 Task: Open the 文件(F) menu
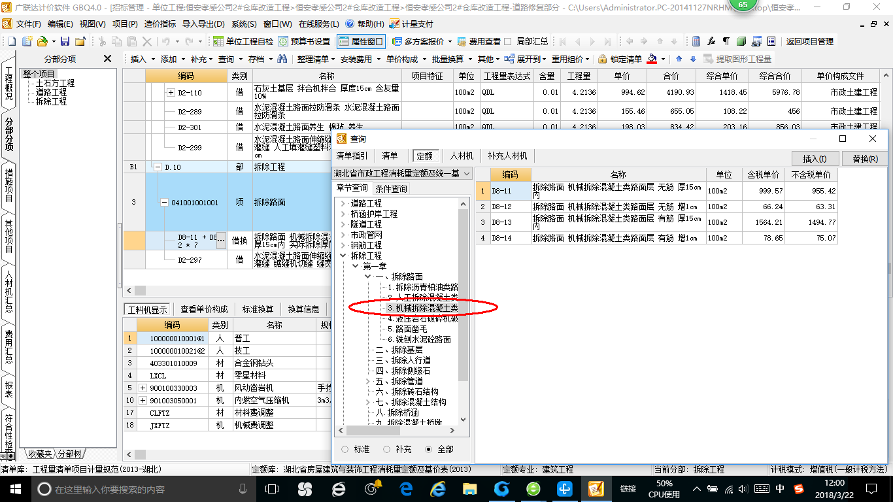(x=28, y=24)
